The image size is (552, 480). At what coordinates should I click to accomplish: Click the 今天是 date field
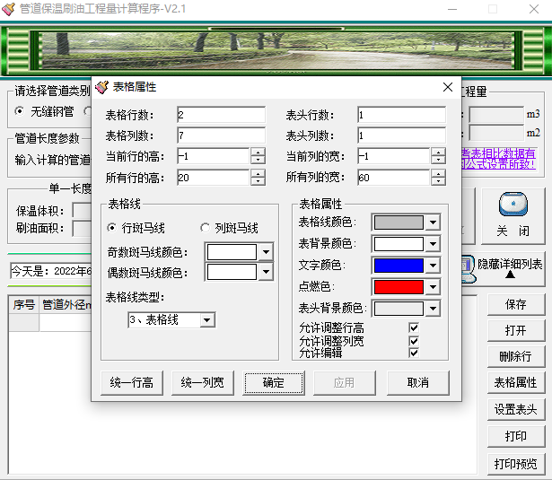click(x=51, y=271)
